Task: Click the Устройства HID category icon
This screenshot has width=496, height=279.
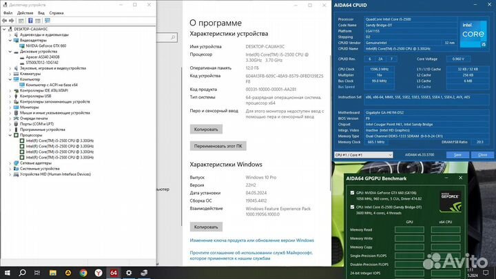Action: click(x=16, y=174)
